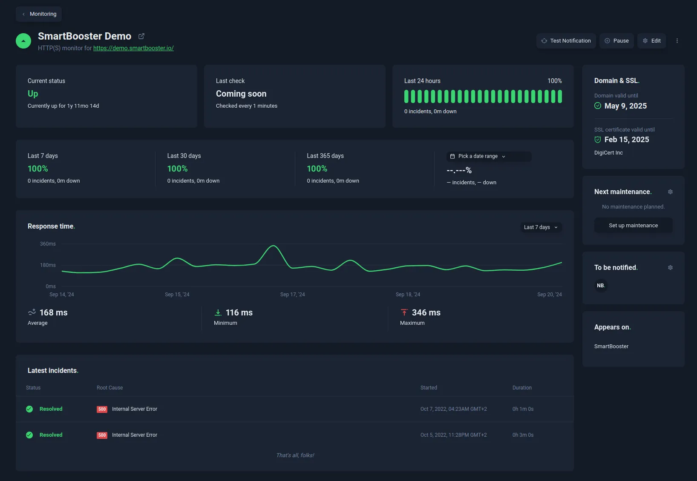Open the Last 7 days response time dropdown

(540, 227)
